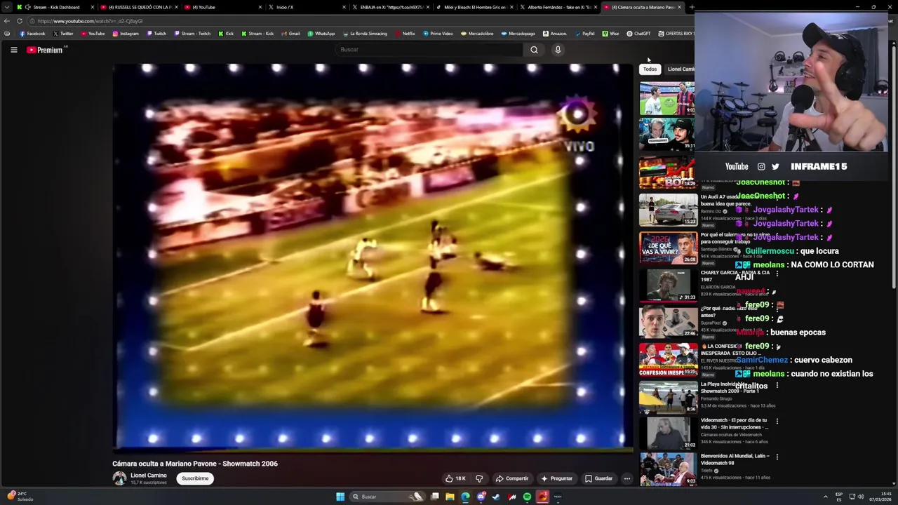Open the YouTube hamburger guide menu
Viewport: 898px width, 505px height.
13,50
